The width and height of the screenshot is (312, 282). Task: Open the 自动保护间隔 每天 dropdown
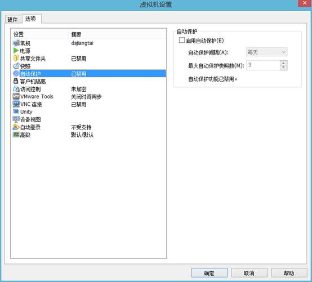[266, 52]
